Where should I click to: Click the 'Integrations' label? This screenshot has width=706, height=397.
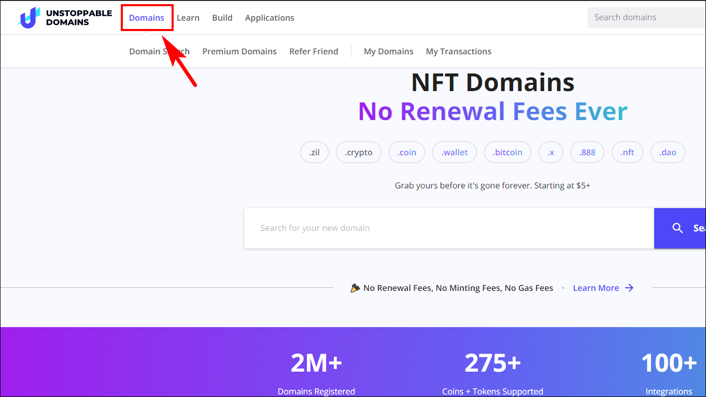tap(669, 391)
